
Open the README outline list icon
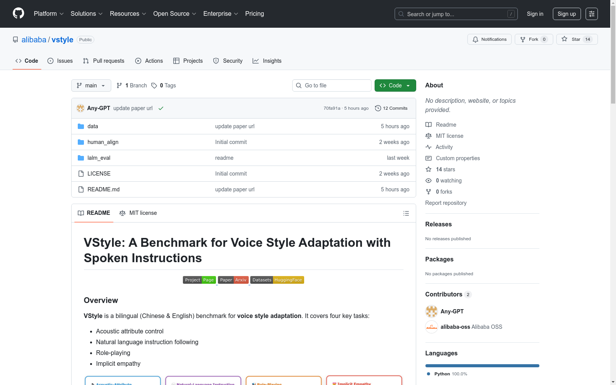[x=406, y=213]
